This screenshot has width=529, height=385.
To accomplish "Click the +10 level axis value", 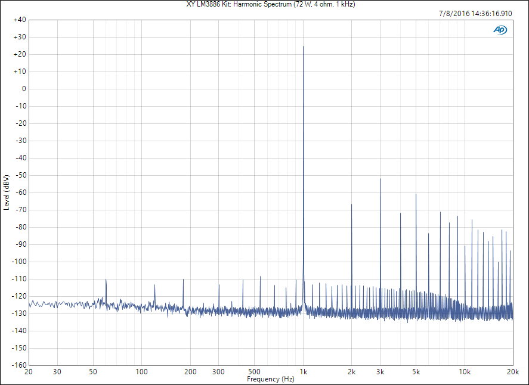I will (20, 72).
